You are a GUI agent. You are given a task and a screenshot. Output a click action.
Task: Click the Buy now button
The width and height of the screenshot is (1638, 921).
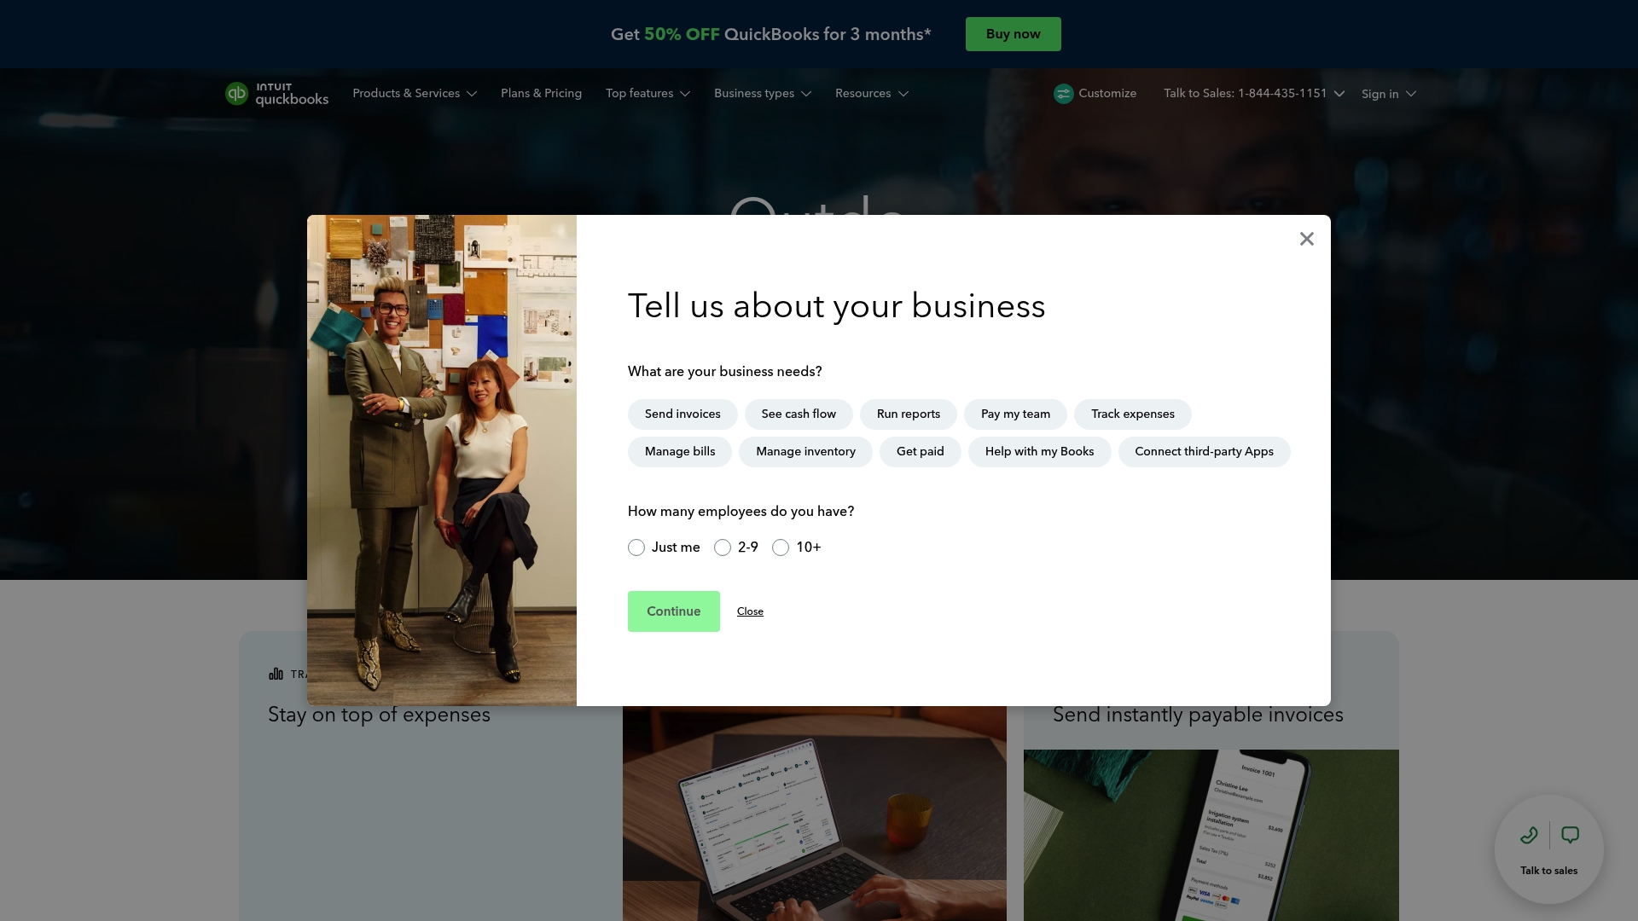(1013, 34)
